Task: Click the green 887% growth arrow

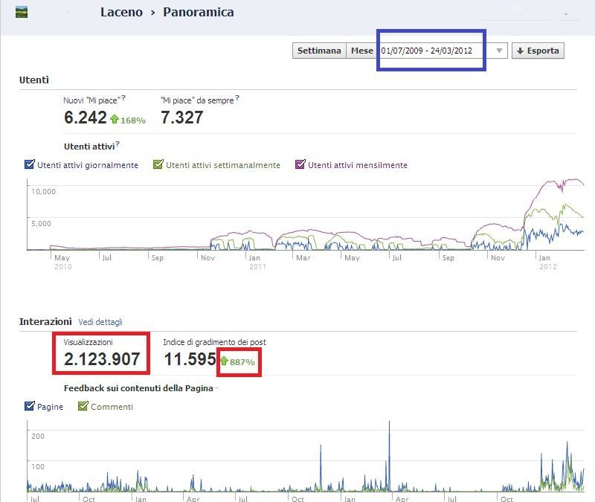Action: click(x=225, y=361)
